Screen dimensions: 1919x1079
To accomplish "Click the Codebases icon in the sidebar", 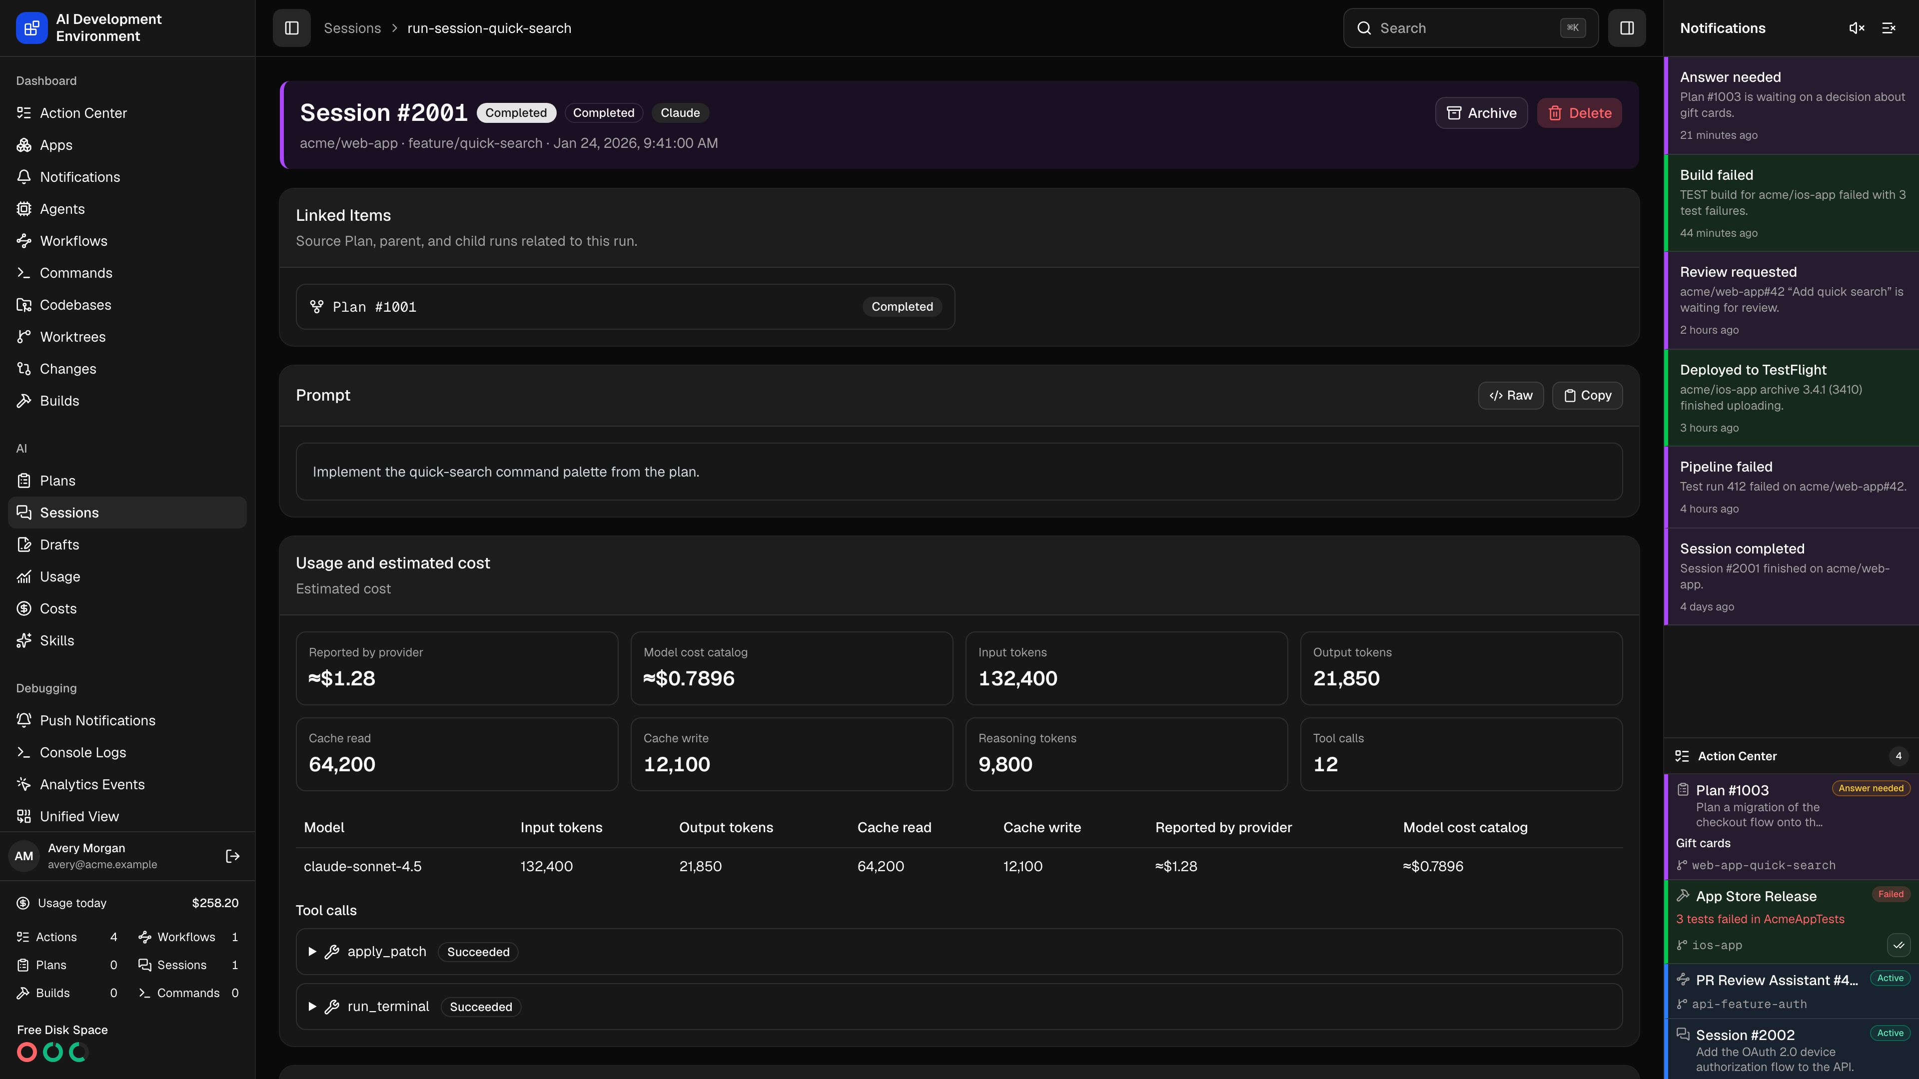I will 24,305.
